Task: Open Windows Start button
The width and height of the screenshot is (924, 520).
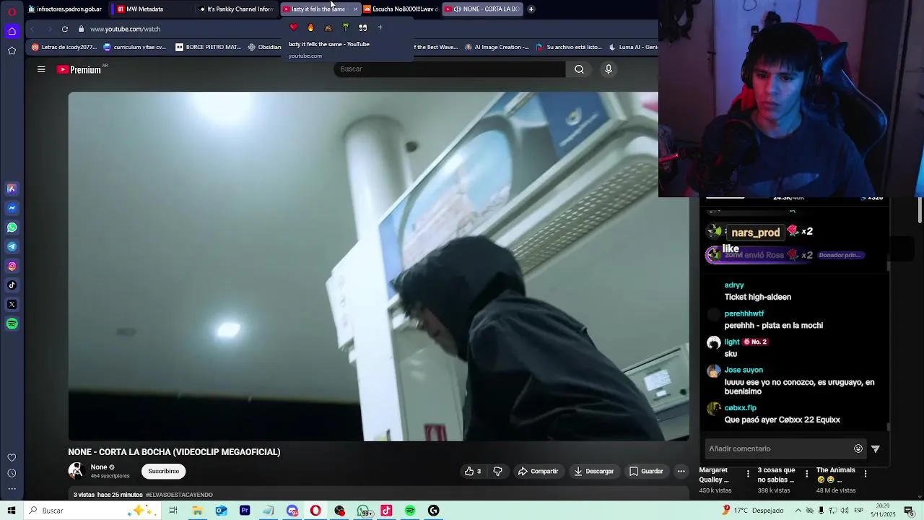Action: pyautogui.click(x=12, y=511)
